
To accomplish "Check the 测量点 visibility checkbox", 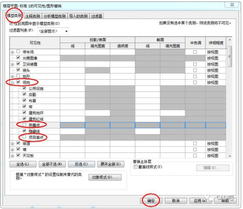I will tap(24, 125).
